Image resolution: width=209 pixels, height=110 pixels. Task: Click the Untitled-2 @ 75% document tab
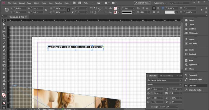click(x=17, y=17)
